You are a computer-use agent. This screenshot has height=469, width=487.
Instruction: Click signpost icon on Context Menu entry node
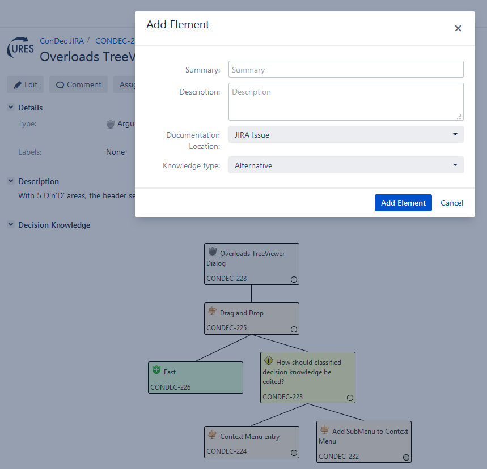pos(213,434)
